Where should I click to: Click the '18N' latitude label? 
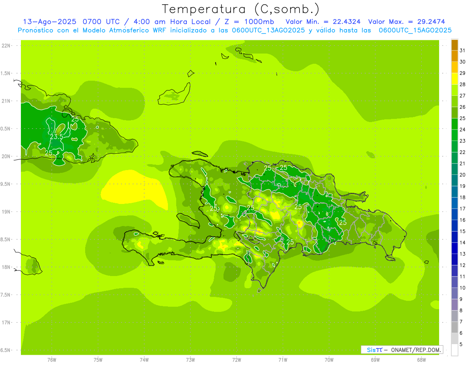pos(6,267)
